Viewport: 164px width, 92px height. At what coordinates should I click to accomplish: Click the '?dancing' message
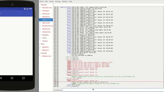pyautogui.click(x=75, y=57)
